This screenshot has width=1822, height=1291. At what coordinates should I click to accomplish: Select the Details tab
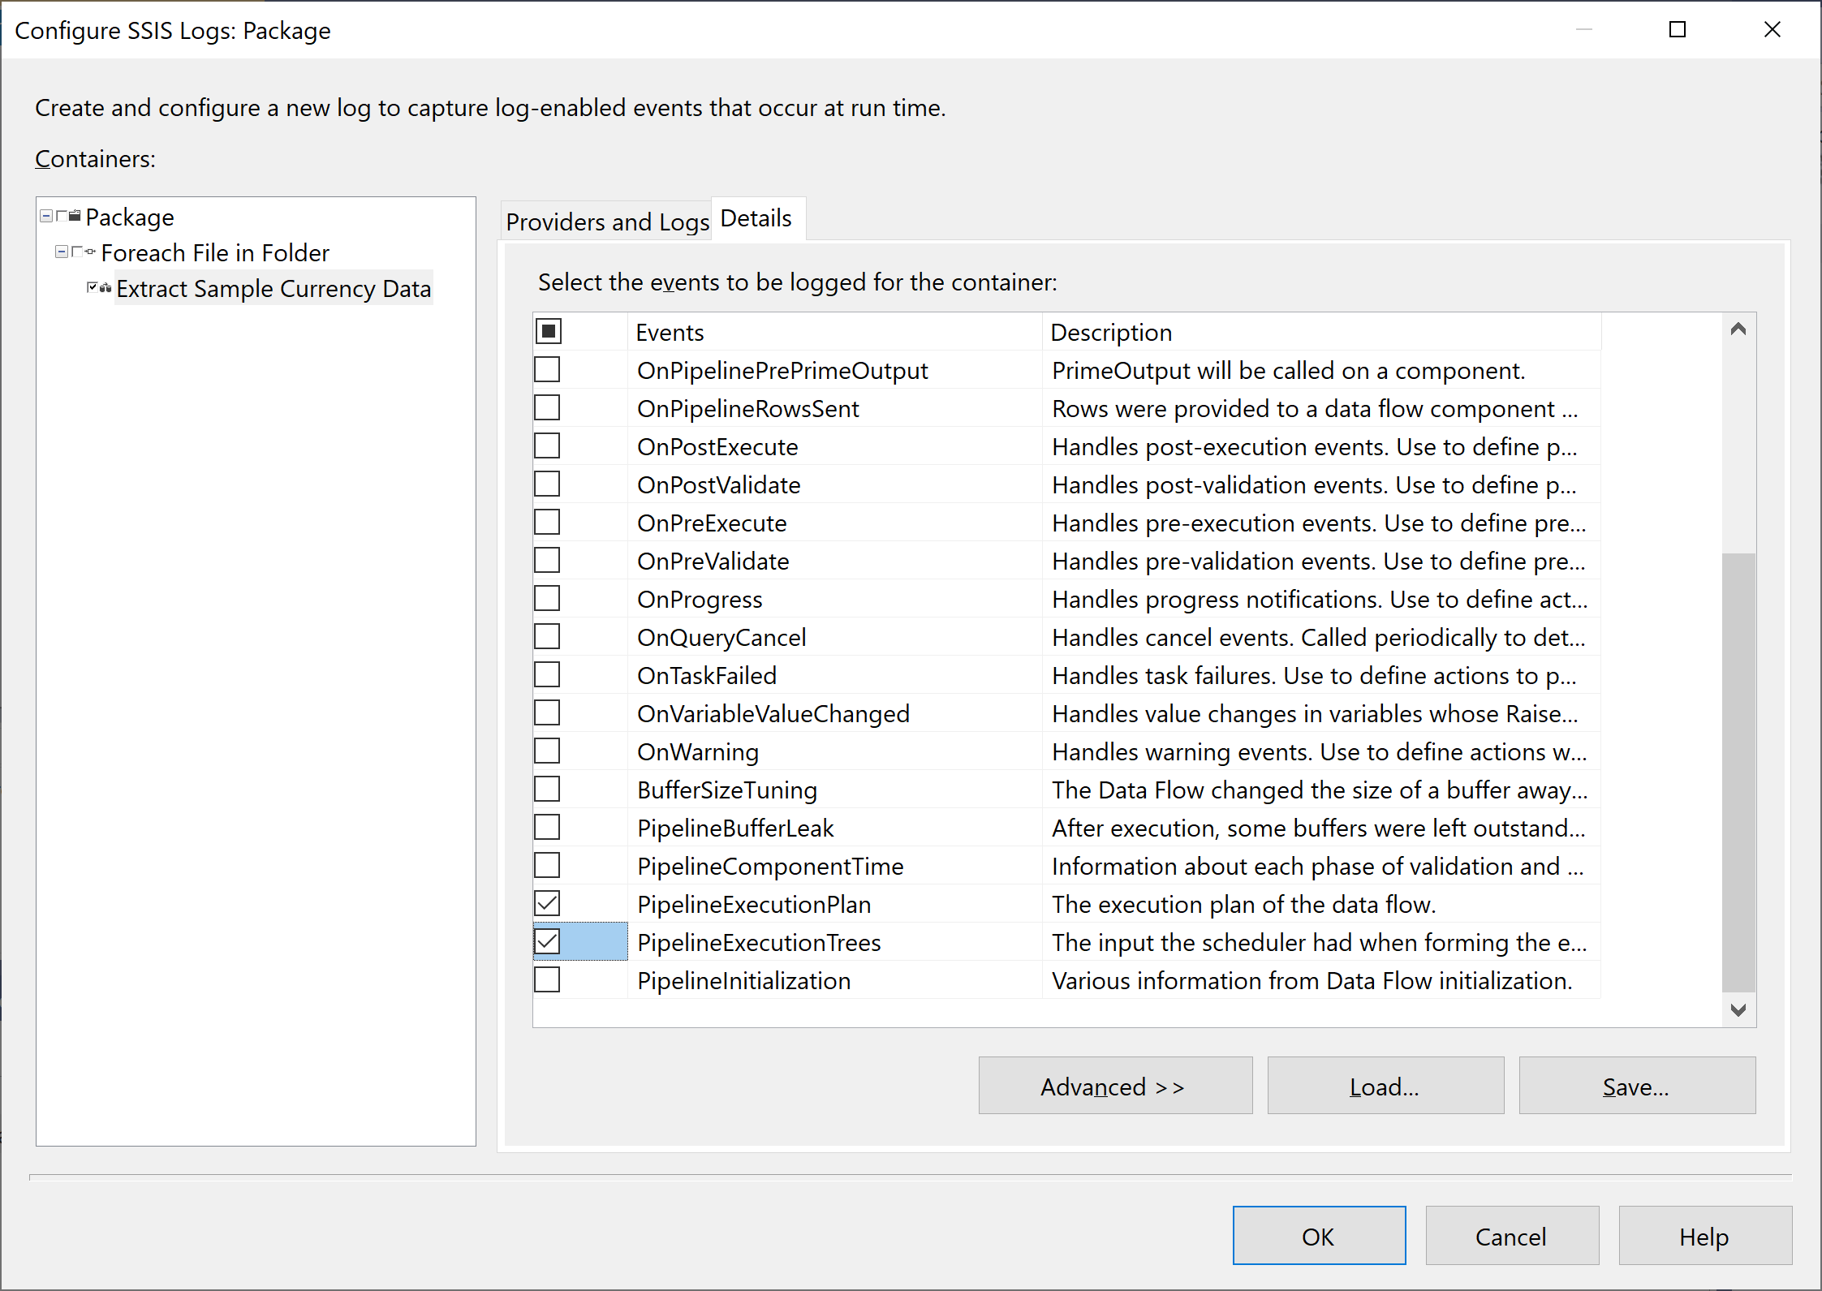756,219
